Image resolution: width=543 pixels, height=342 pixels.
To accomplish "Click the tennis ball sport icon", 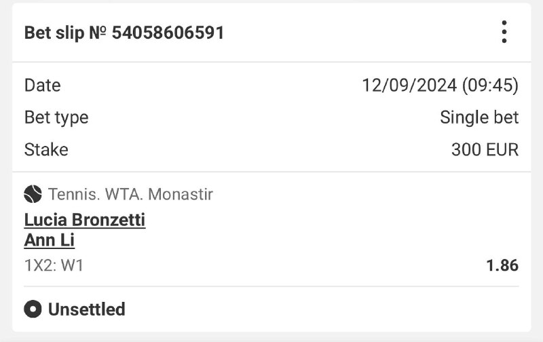I will point(33,195).
